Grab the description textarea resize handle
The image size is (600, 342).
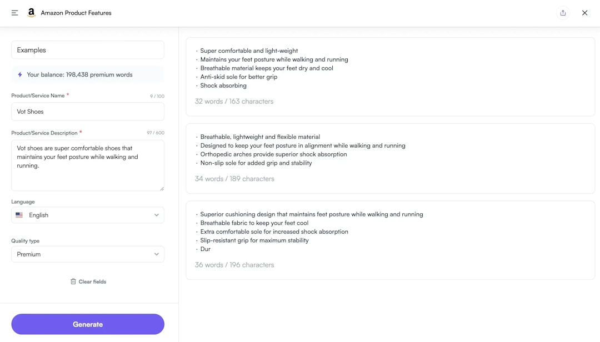[162, 188]
